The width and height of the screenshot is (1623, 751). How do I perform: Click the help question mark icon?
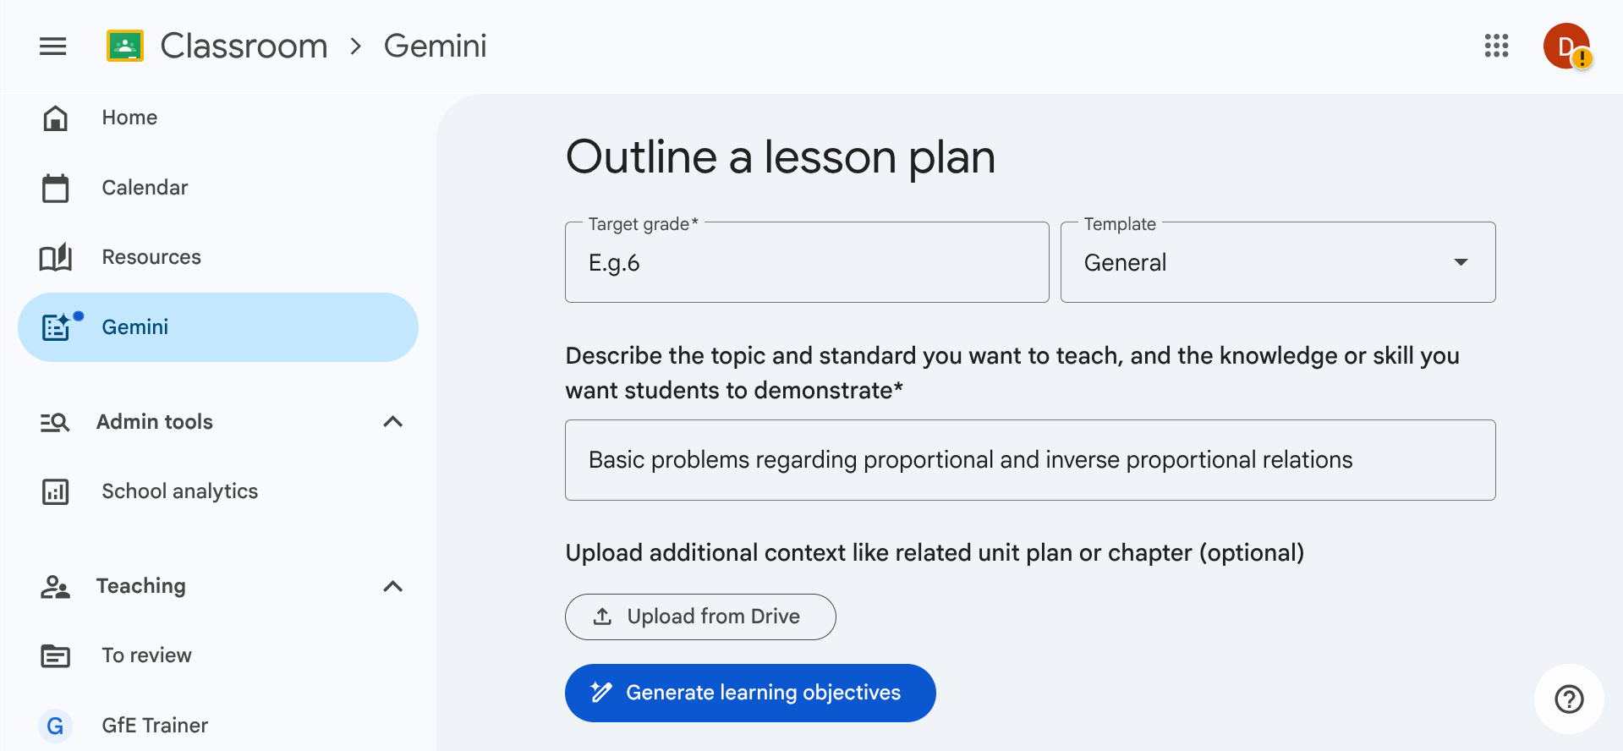(1569, 699)
